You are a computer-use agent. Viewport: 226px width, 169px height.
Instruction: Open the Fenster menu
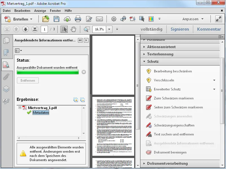coord(55,11)
